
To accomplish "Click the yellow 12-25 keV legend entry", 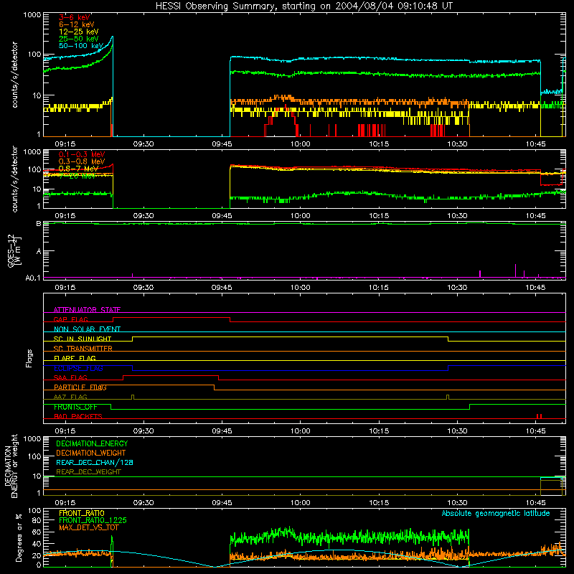I will pyautogui.click(x=78, y=32).
